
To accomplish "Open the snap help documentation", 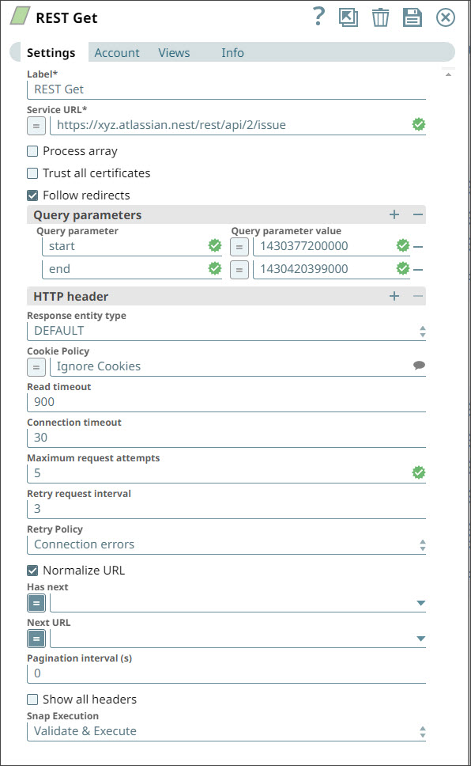I will coord(318,17).
